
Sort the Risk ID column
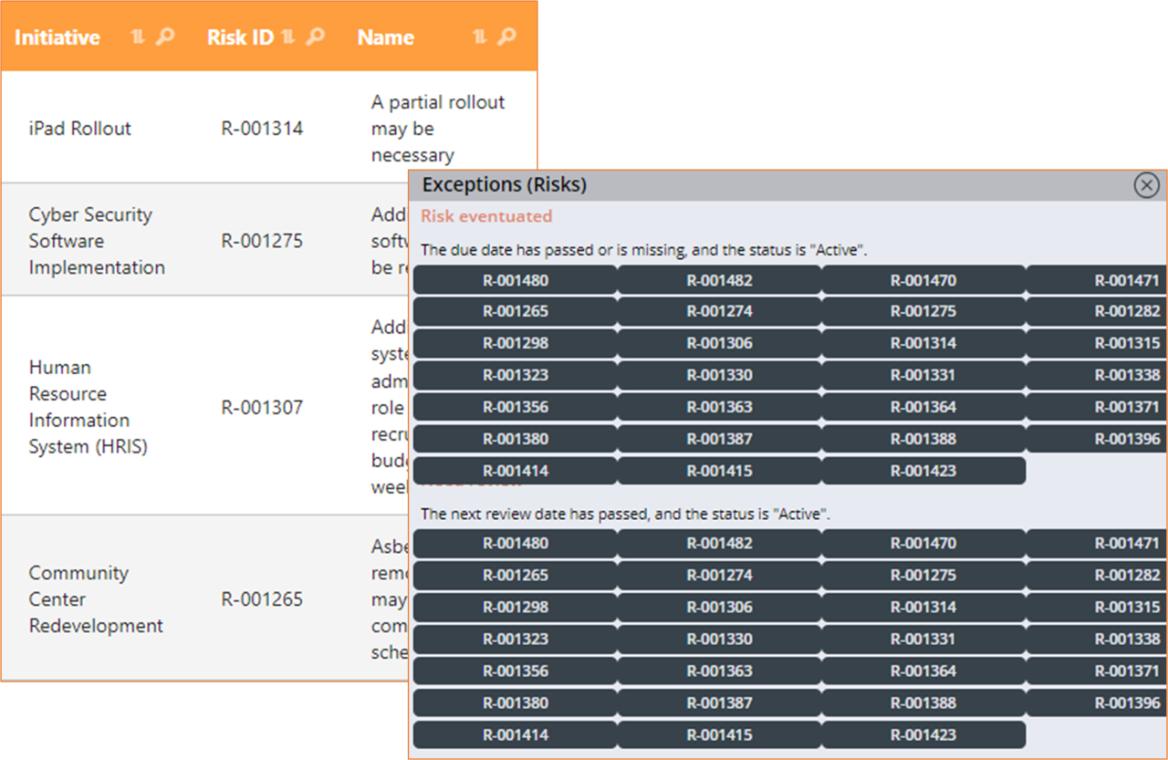click(288, 37)
